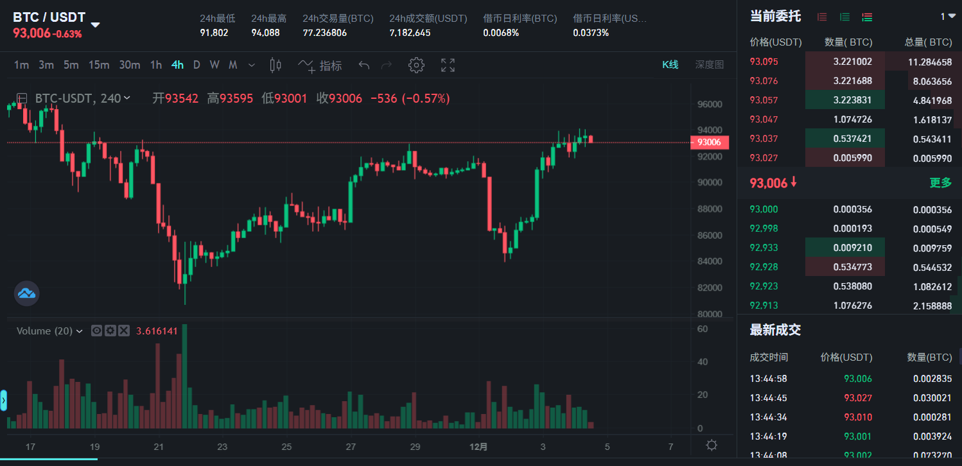Viewport: 962px width, 466px height.
Task: Toggle Volume indicator visibility eye
Action: click(97, 331)
